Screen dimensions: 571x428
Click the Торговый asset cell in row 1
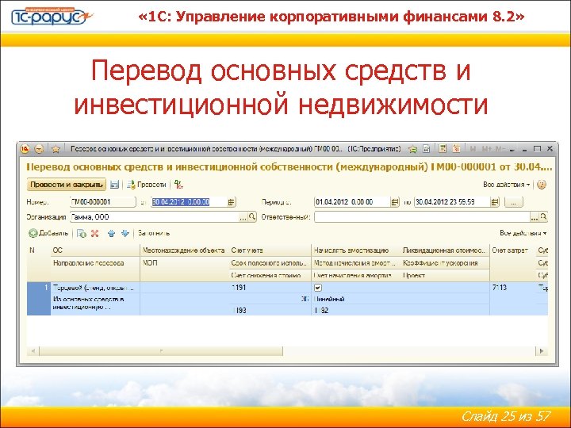point(95,288)
